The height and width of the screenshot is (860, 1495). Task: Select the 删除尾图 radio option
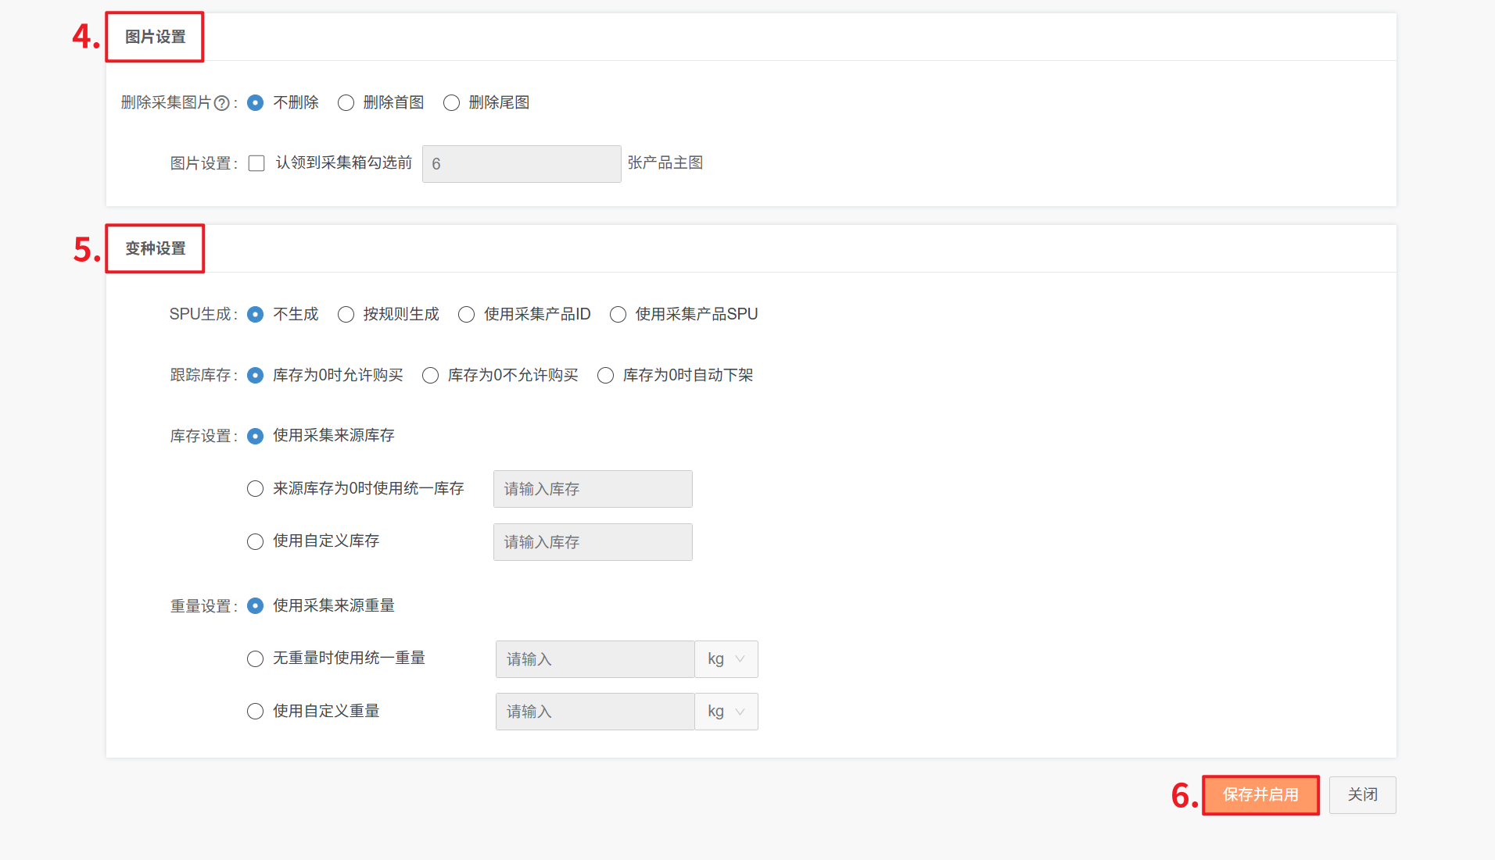[451, 103]
